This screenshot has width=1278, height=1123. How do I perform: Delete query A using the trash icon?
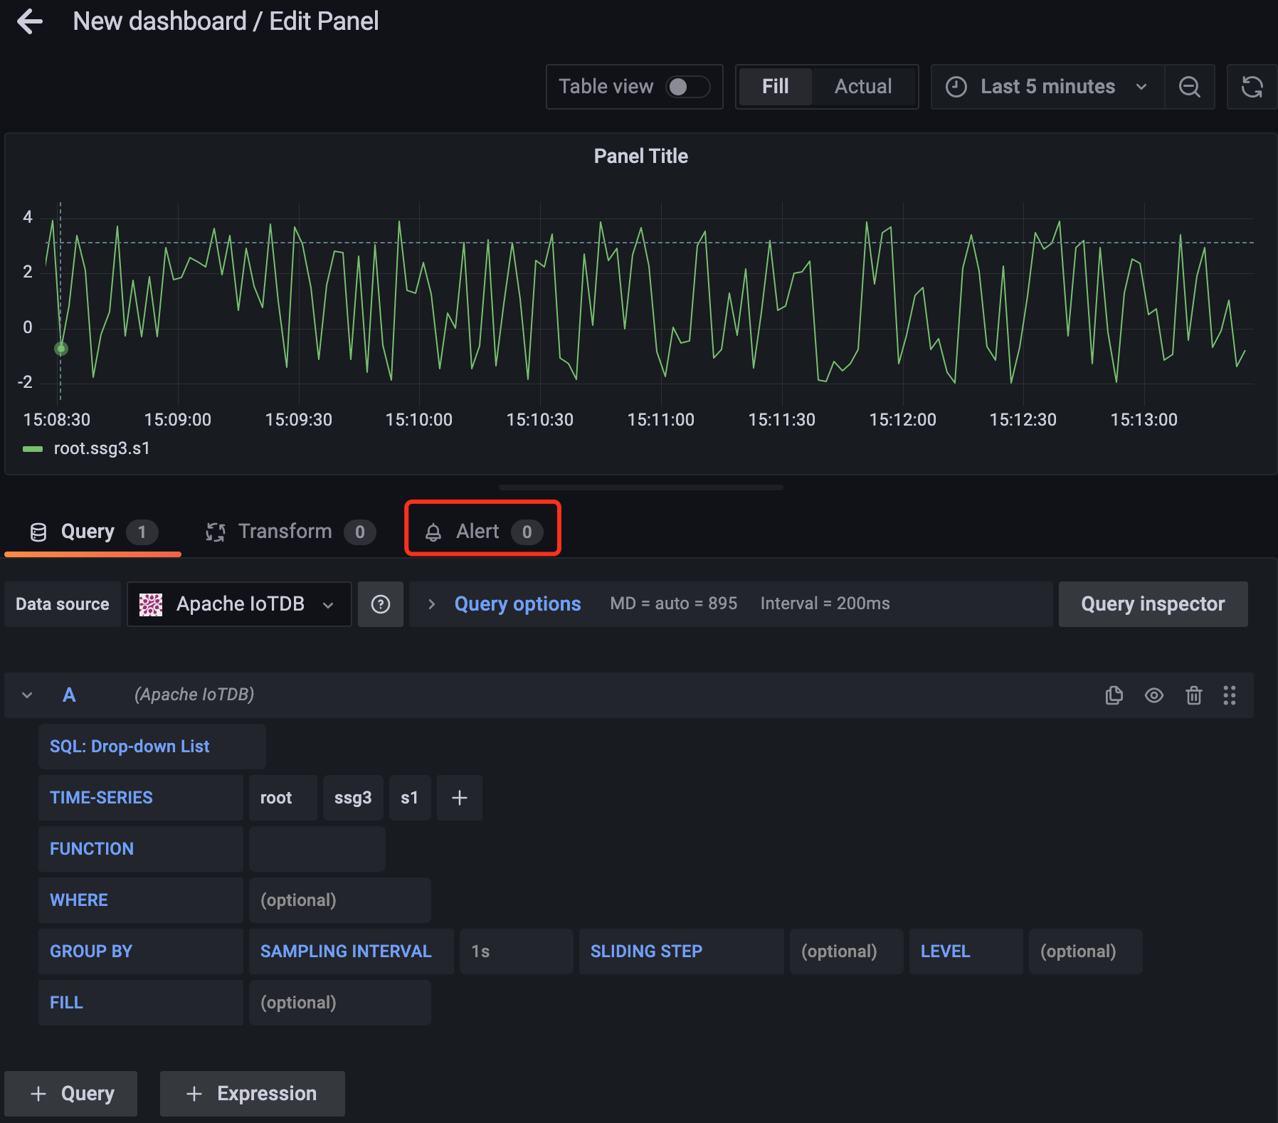click(x=1193, y=695)
